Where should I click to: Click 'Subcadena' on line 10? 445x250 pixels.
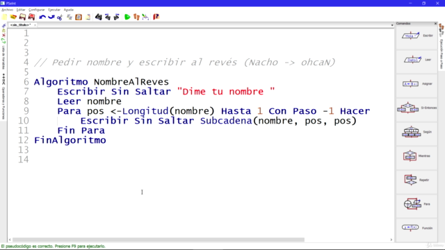[x=226, y=121]
